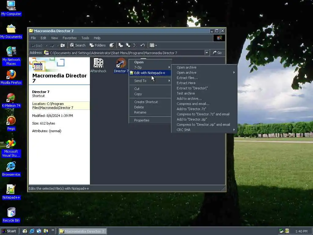The width and height of the screenshot is (313, 235).
Task: Click Macromedia Director 7 taskbar button
Action: click(x=83, y=231)
